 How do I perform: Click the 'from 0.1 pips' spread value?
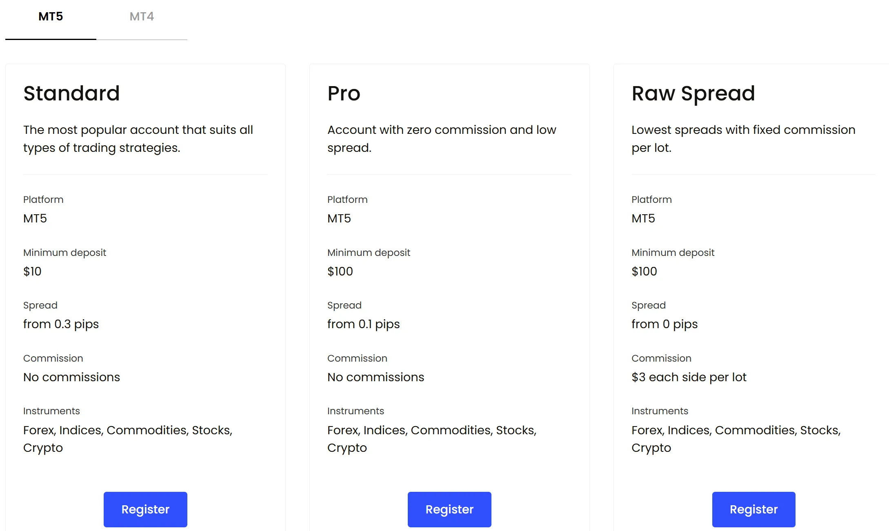click(x=363, y=324)
